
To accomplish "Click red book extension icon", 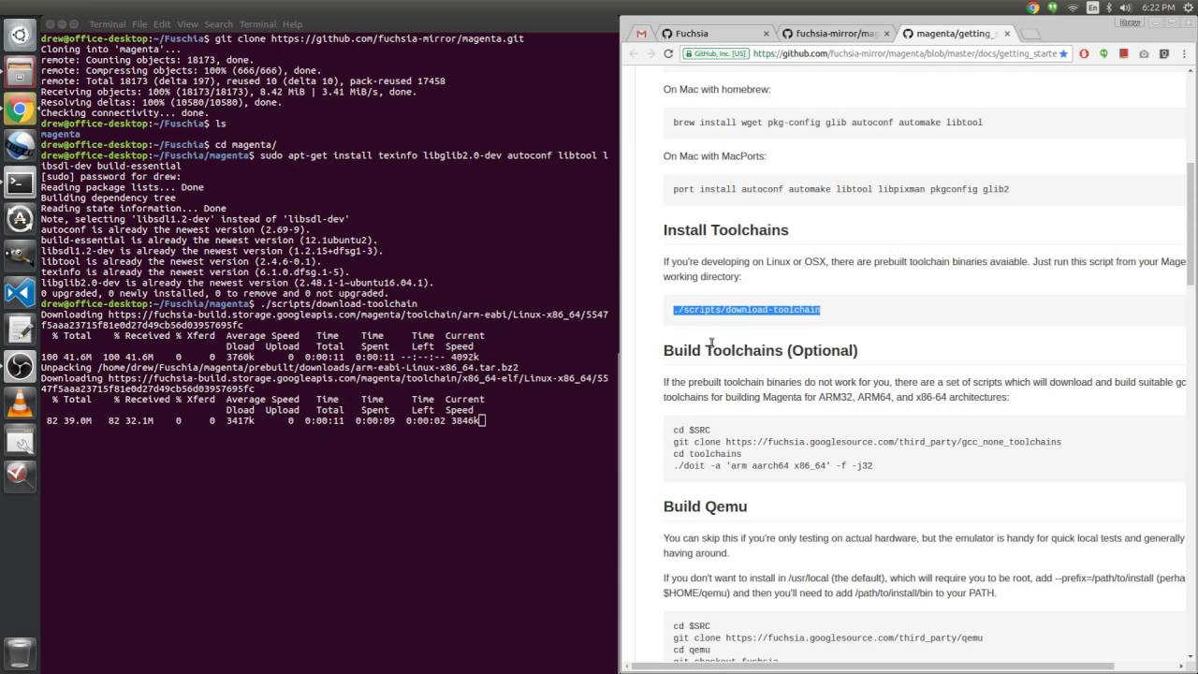I will point(1124,53).
